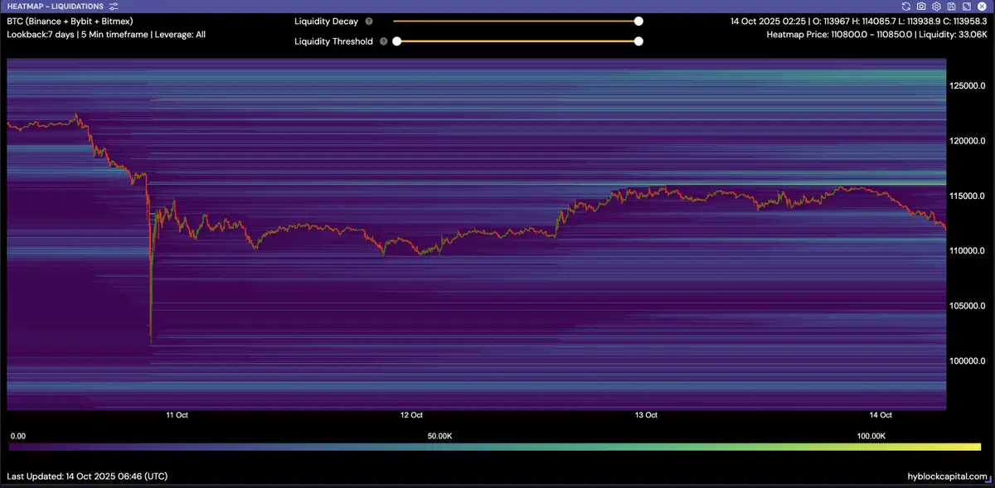Image resolution: width=995 pixels, height=488 pixels.
Task: Click the 12 Oct date axis label
Action: pos(411,415)
